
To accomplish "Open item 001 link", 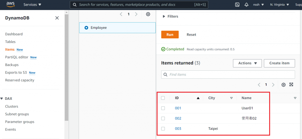I will click(x=178, y=108).
